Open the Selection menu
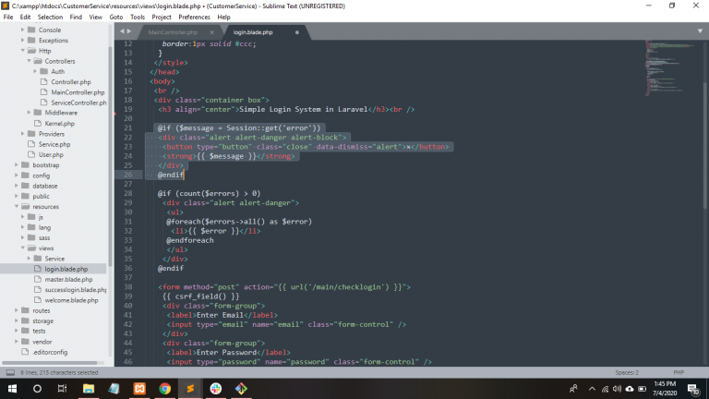The height and width of the screenshot is (399, 709). (x=50, y=17)
